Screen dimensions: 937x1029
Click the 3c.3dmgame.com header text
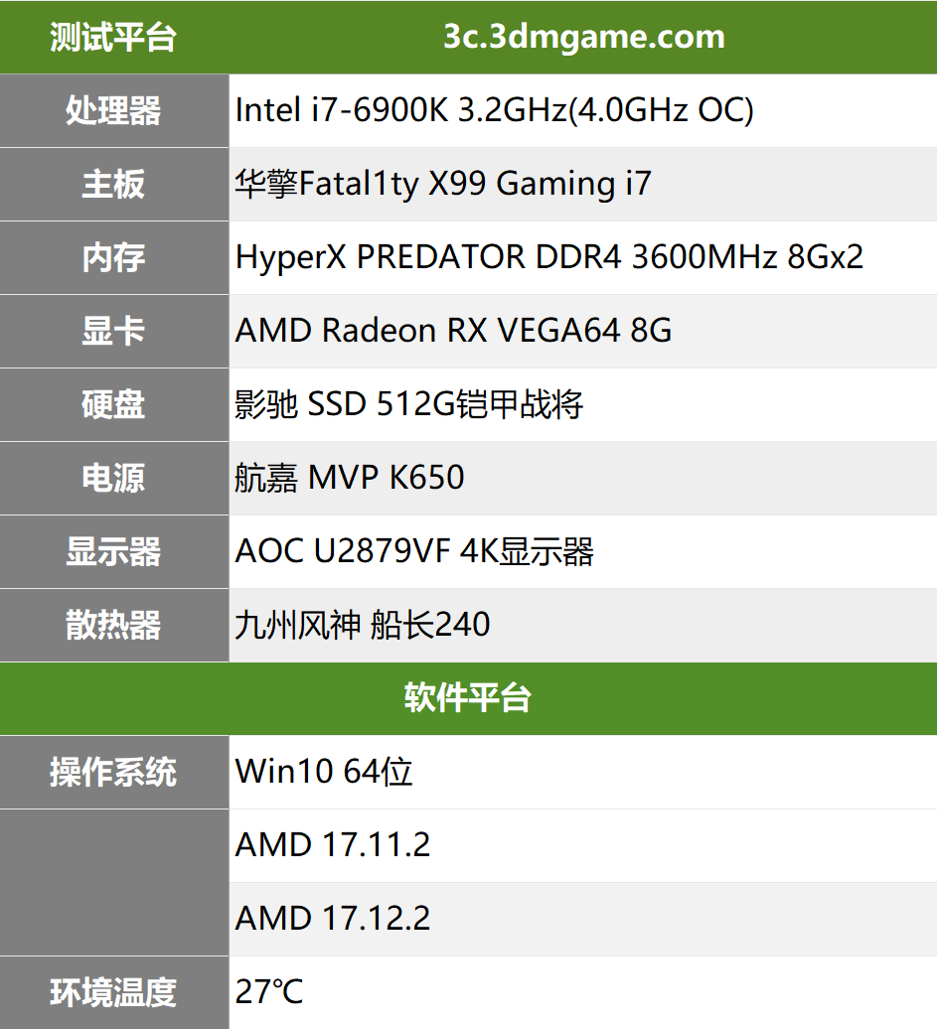583,37
